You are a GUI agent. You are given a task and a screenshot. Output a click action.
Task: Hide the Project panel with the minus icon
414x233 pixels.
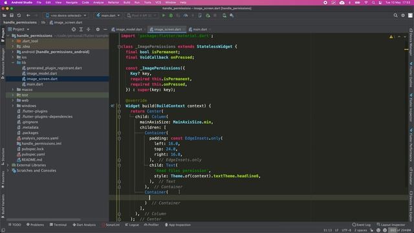coord(105,29)
